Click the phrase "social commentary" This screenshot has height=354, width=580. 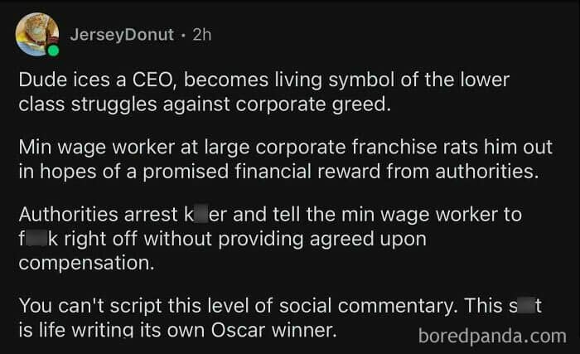[337, 306]
